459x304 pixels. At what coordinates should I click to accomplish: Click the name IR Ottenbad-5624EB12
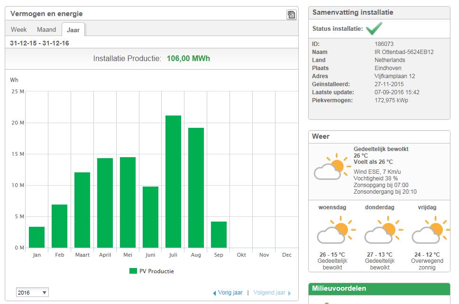click(404, 52)
